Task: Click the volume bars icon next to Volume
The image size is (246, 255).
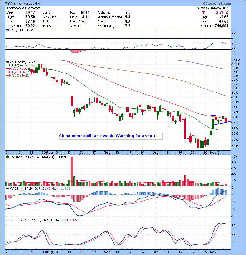Action: click(x=7, y=157)
